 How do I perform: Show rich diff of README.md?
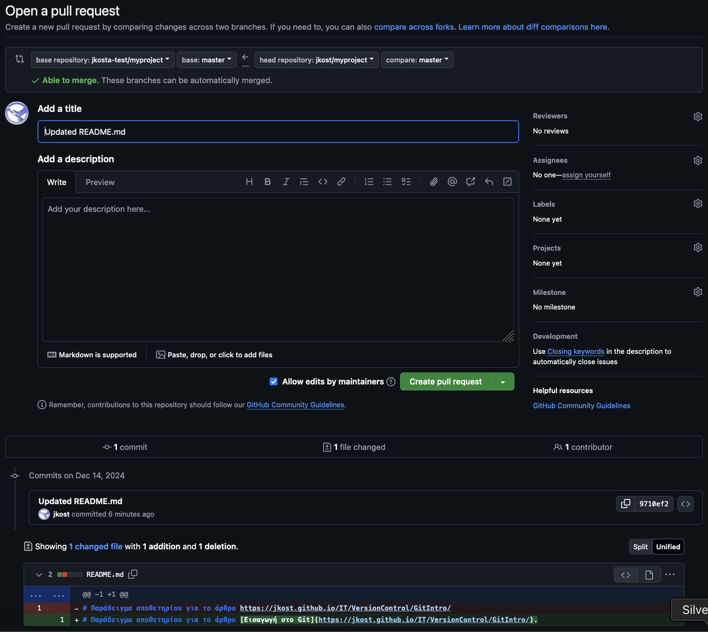click(x=649, y=575)
